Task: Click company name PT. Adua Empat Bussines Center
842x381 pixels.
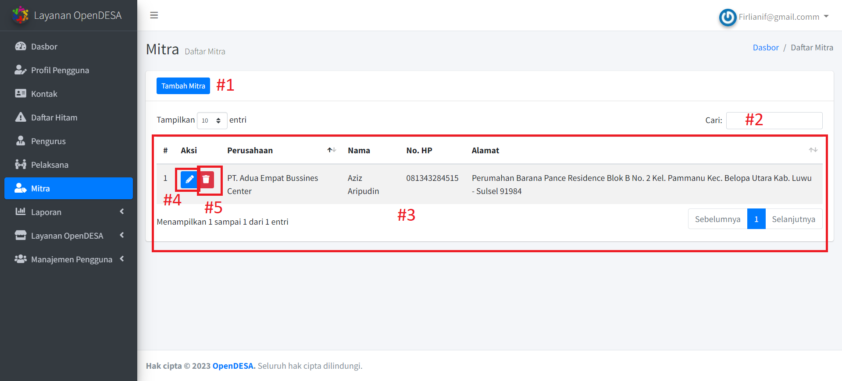Action: point(272,184)
